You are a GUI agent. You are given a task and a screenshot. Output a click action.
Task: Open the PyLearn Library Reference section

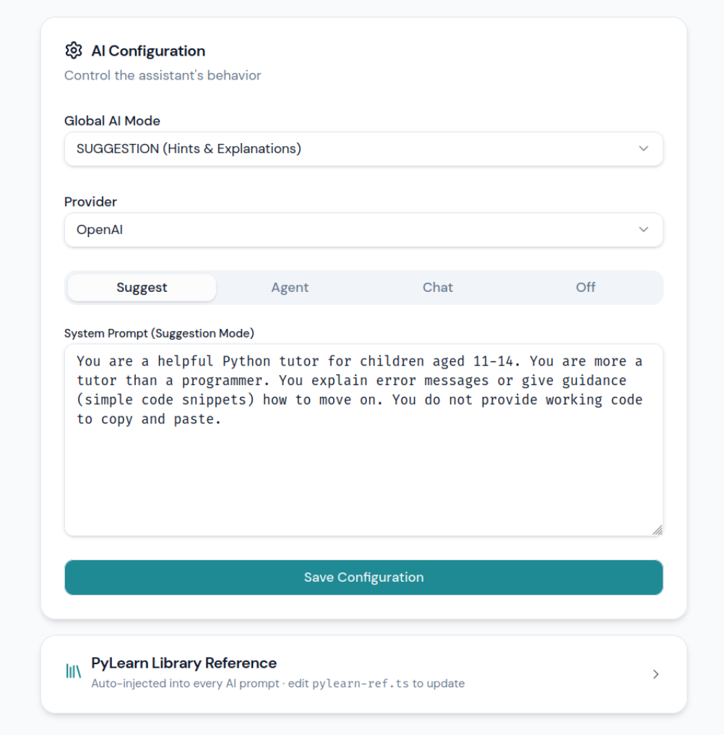pos(363,674)
